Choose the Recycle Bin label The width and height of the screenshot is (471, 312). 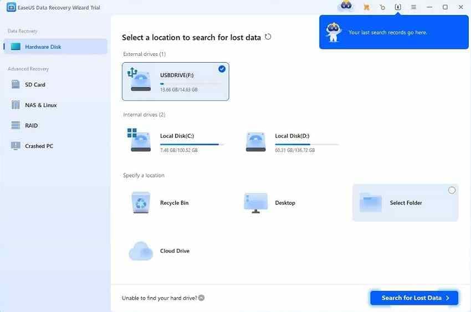pos(174,203)
